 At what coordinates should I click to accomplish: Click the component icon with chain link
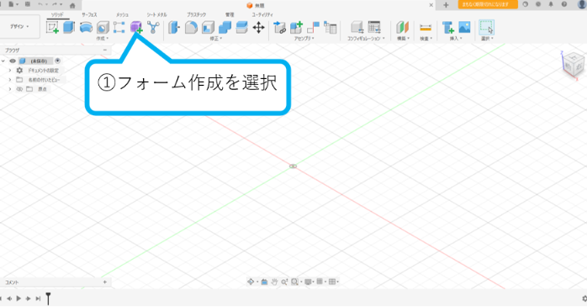[279, 27]
